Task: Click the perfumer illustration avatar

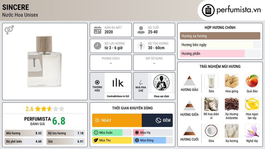Action: (x=161, y=83)
